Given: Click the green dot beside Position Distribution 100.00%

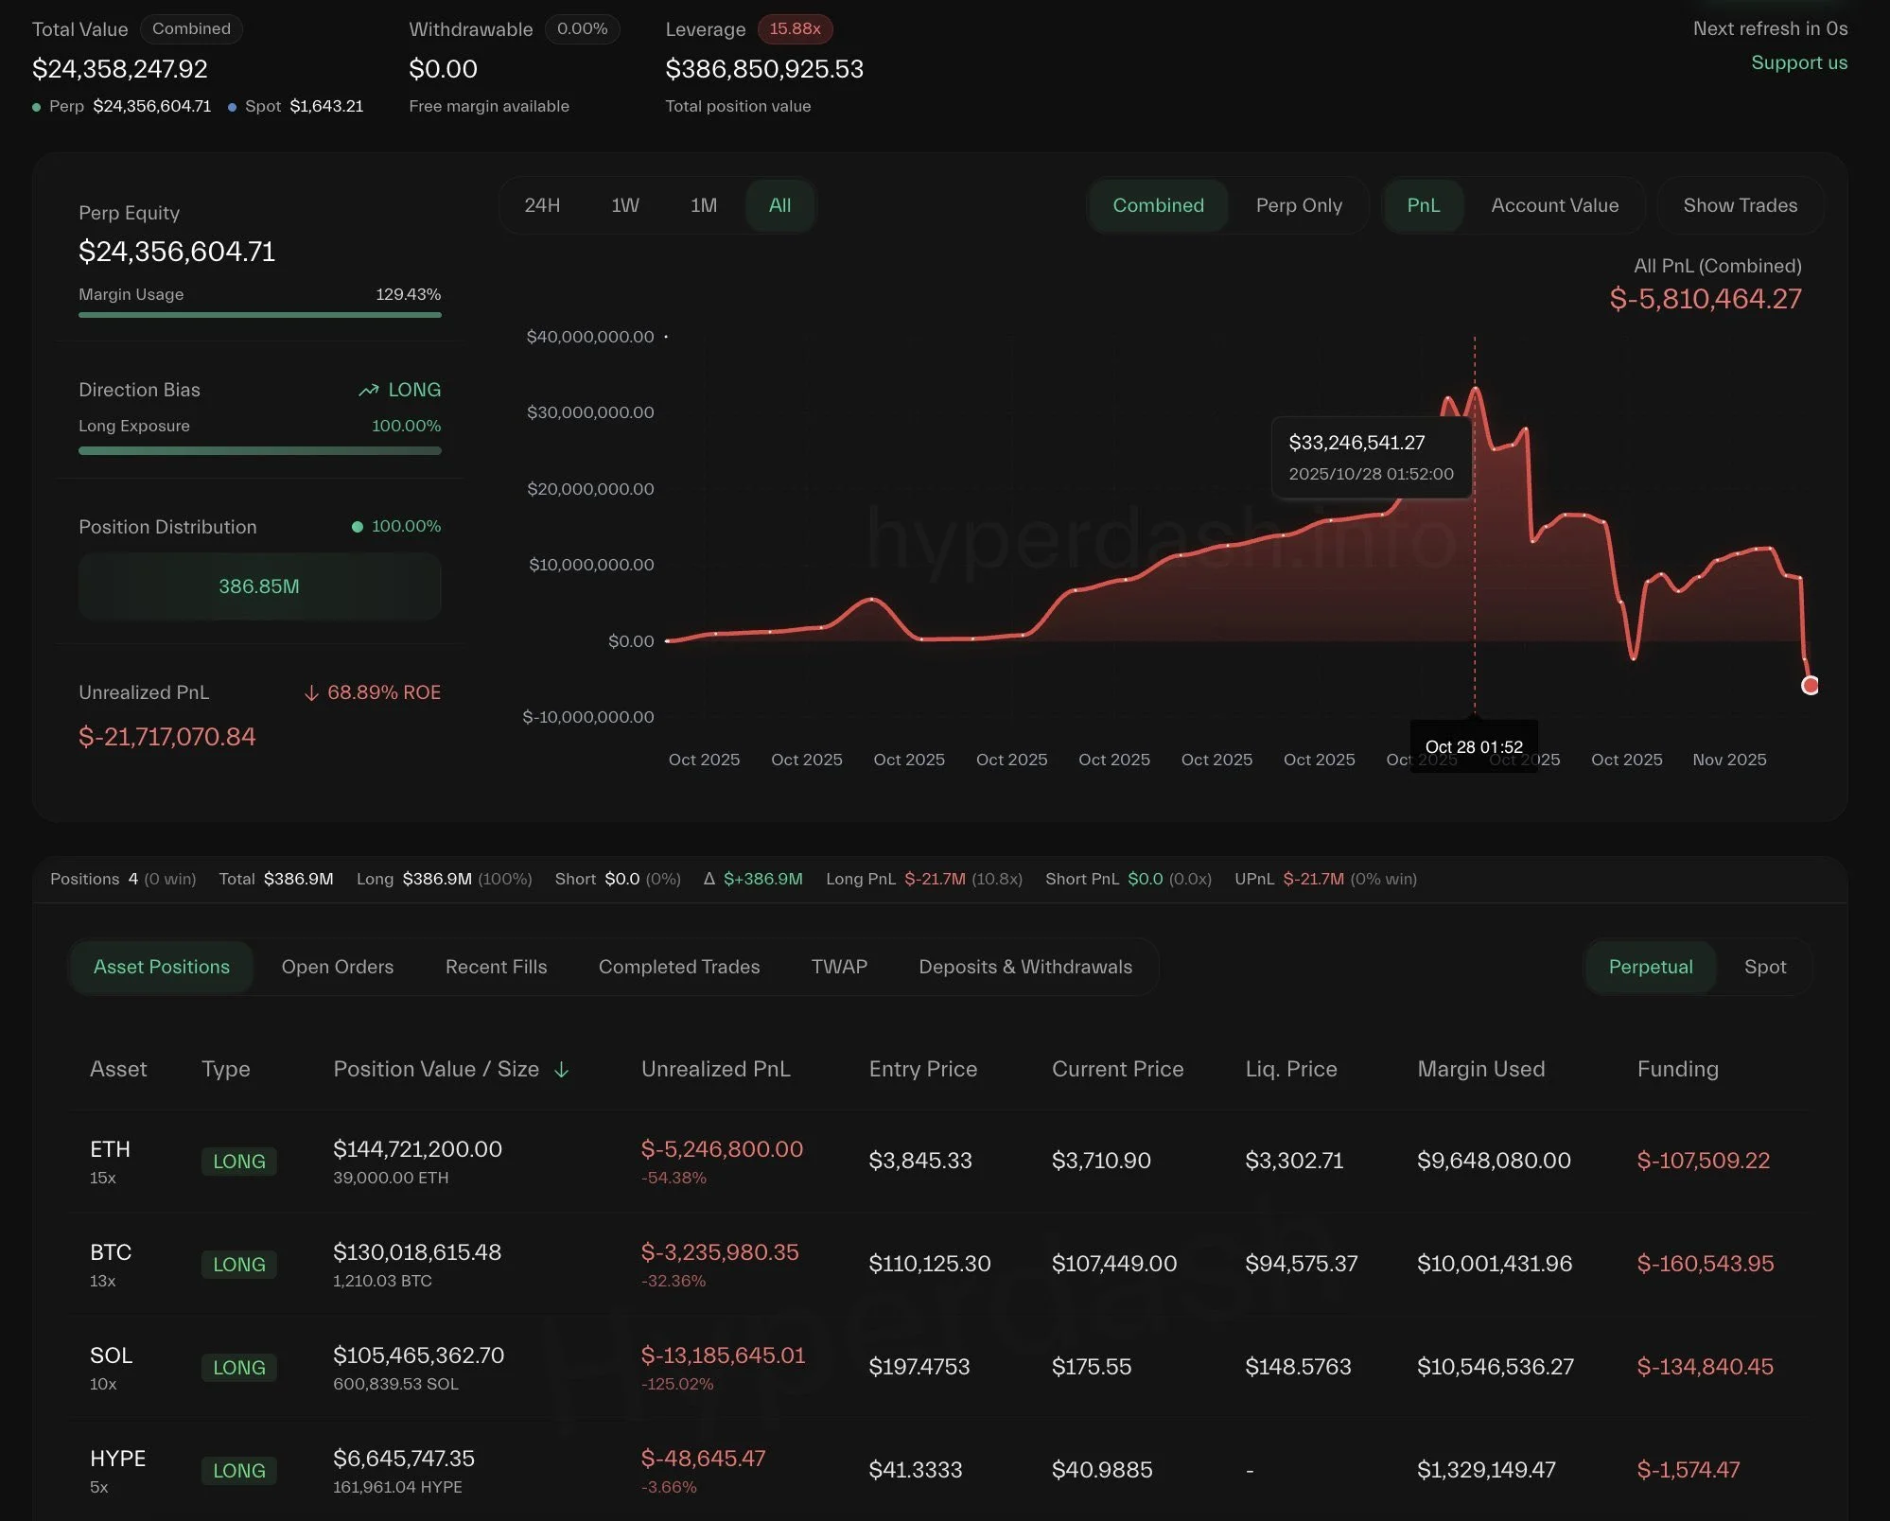Looking at the screenshot, I should [x=358, y=527].
